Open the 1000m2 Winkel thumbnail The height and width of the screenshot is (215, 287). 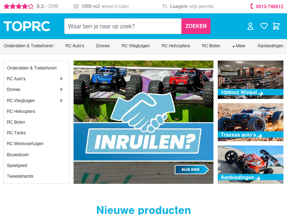(250, 80)
